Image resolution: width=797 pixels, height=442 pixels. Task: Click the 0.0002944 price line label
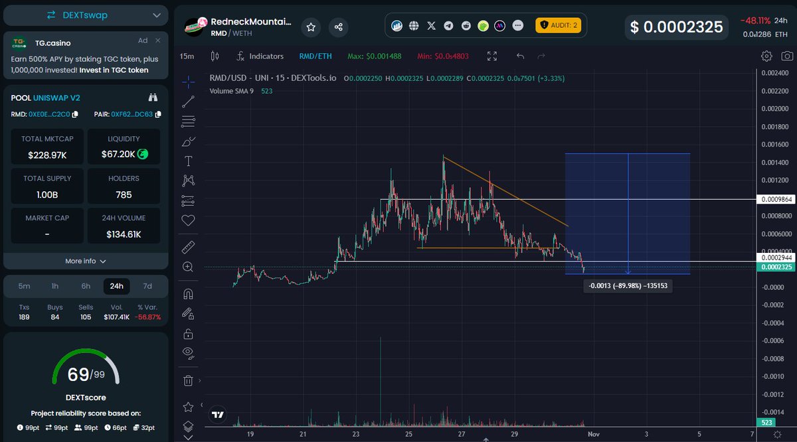[x=774, y=257]
